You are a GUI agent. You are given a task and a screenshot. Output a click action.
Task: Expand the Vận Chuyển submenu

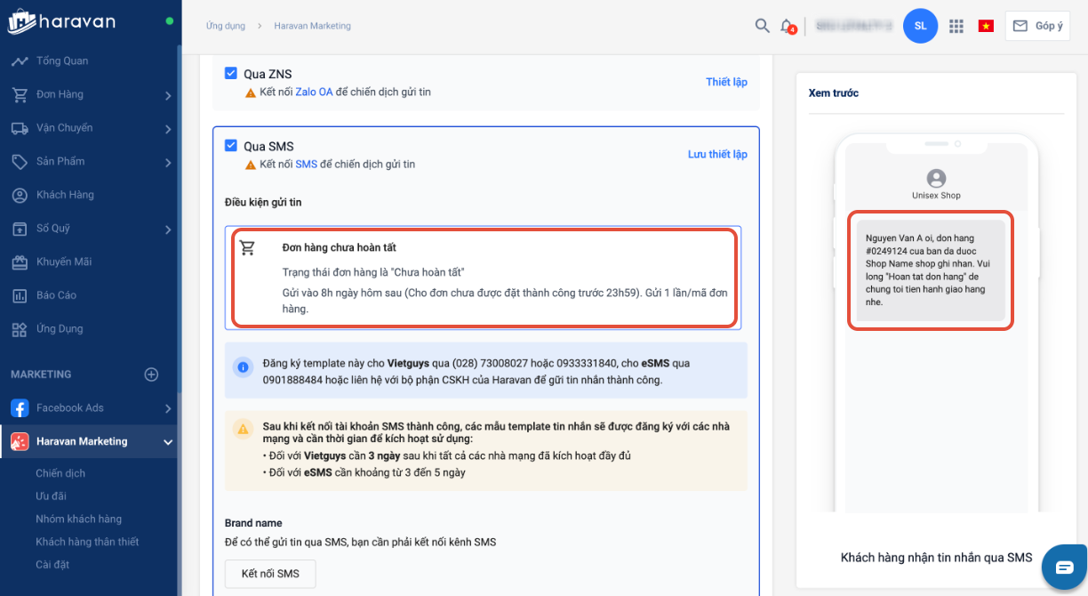tap(168, 128)
